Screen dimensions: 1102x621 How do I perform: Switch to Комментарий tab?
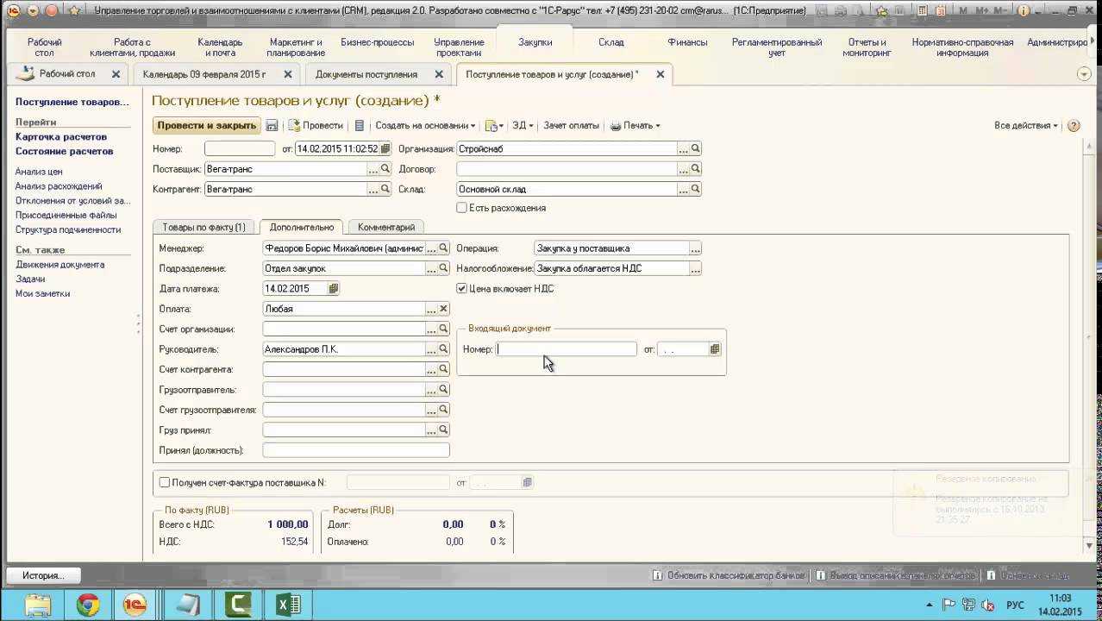(x=386, y=227)
